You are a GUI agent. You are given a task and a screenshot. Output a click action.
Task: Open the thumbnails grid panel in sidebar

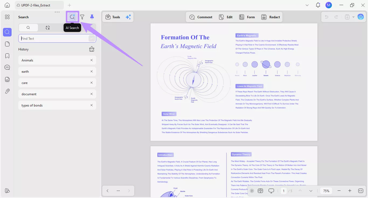coord(7,17)
